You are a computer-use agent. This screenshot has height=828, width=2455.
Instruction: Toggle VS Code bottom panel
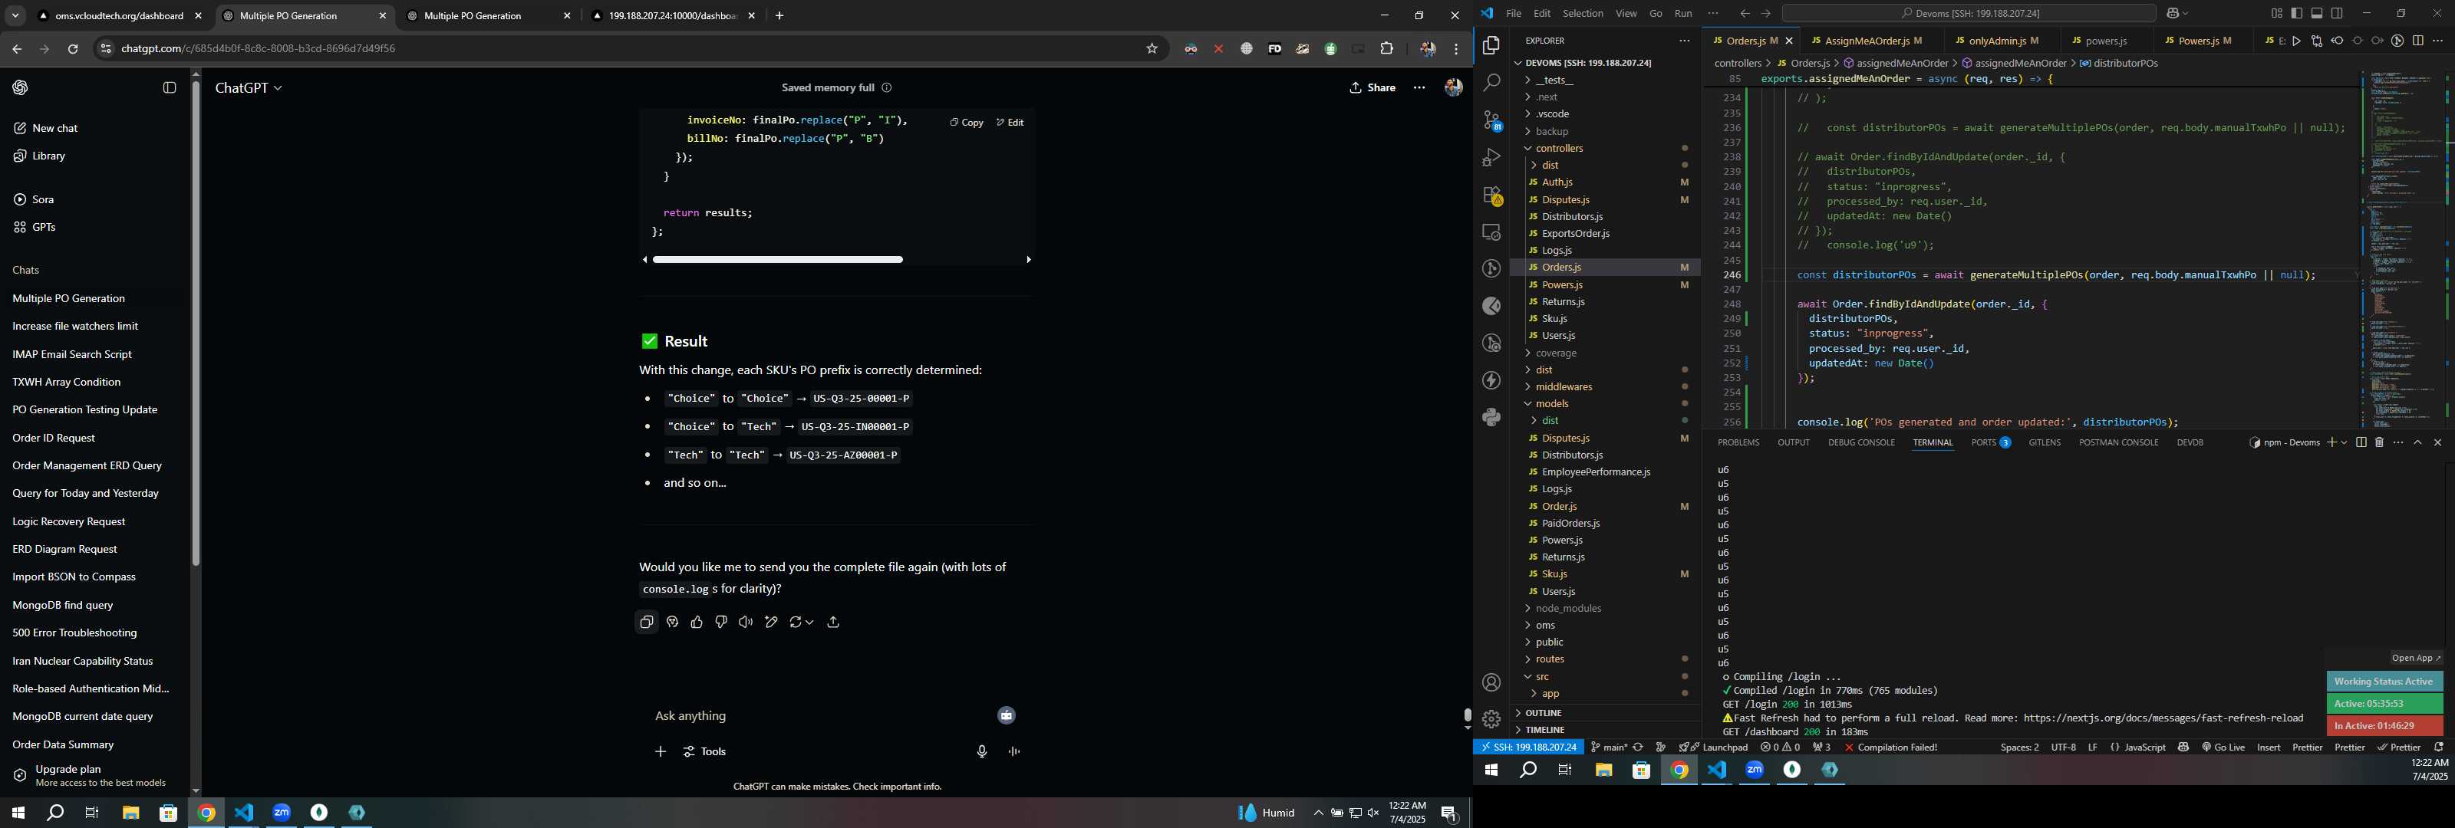(2317, 13)
